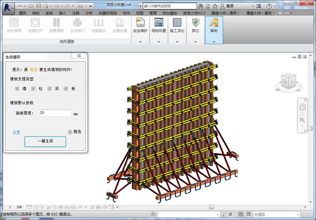The image size is (316, 220).
Task: Toggle the 柱 checkbox
Action: click(x=33, y=89)
